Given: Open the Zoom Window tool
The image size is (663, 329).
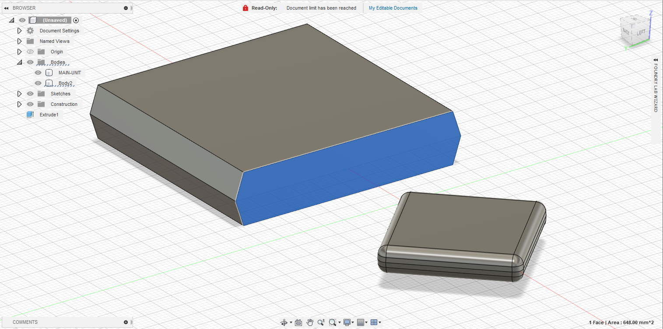Looking at the screenshot, I should (x=332, y=322).
